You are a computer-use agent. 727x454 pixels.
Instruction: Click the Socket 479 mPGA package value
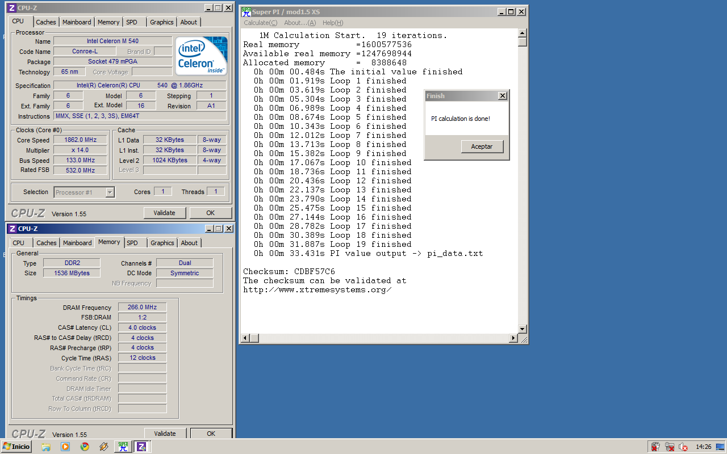[112, 62]
